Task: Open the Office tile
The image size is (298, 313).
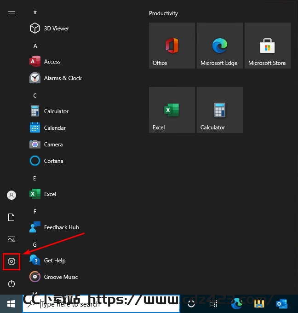Action: coord(172,46)
